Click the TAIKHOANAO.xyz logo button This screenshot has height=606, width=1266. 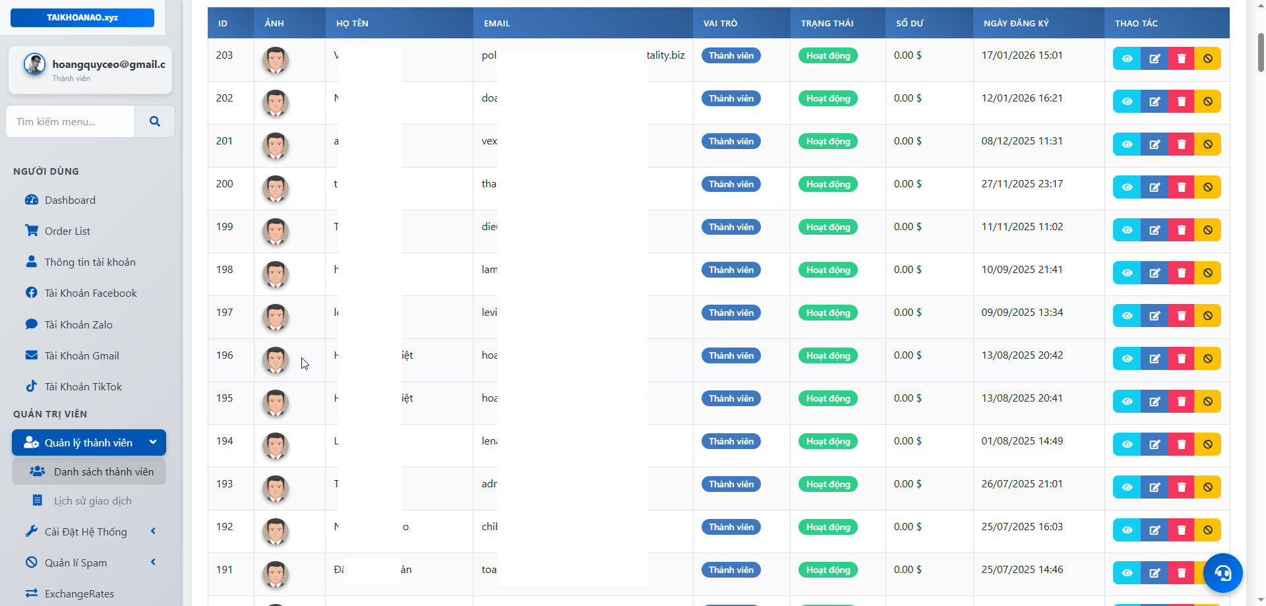click(x=82, y=18)
